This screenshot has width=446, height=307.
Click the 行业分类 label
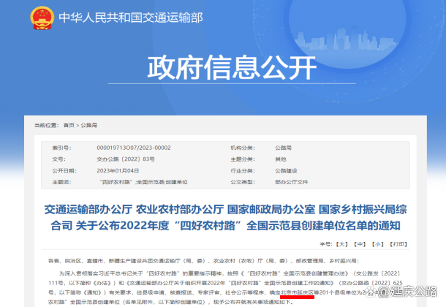[243, 170]
